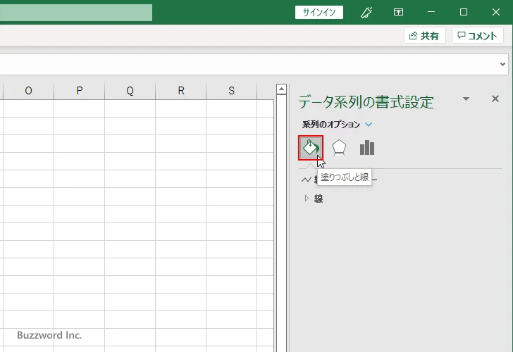This screenshot has height=352, width=513.
Task: Open the コメント comments button
Action: click(478, 36)
